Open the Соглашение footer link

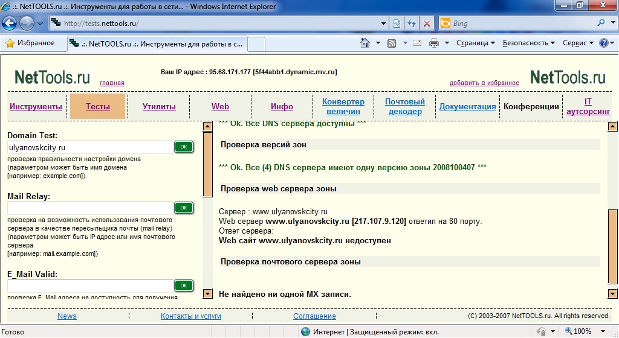(x=314, y=316)
